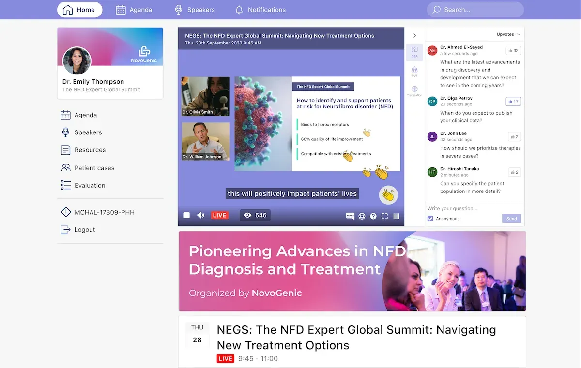
Task: Click the session LIVE badge below banner
Action: (x=226, y=359)
